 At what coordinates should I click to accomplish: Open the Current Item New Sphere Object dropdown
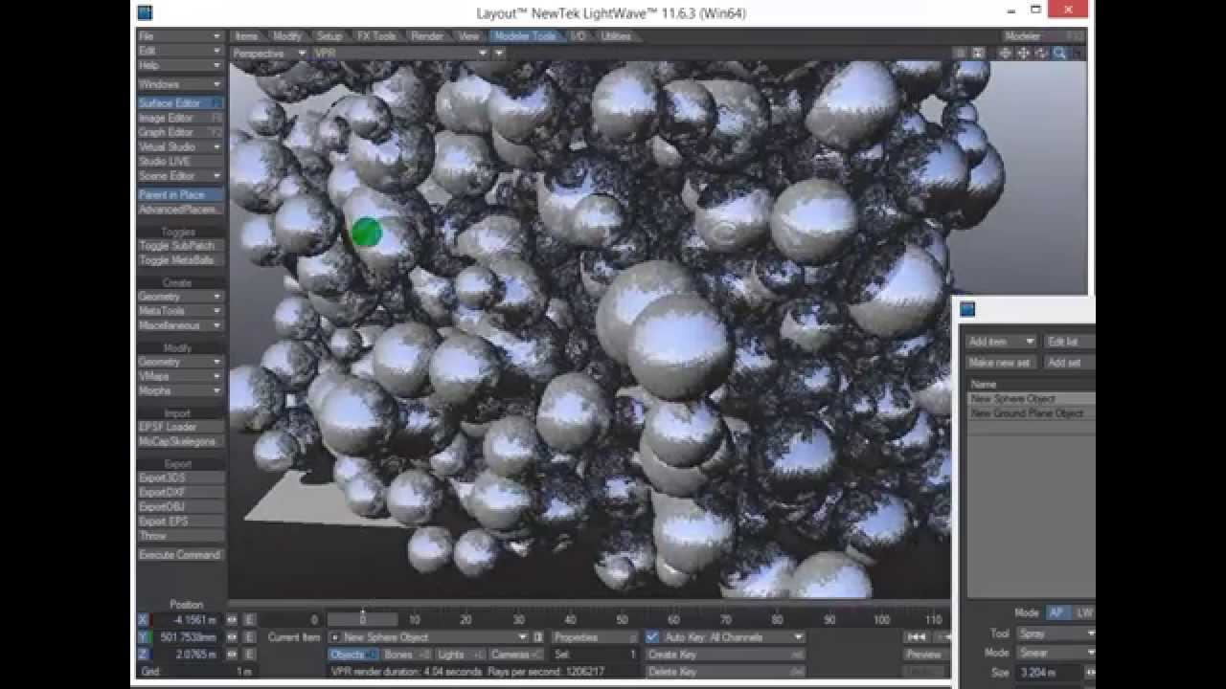coord(428,637)
